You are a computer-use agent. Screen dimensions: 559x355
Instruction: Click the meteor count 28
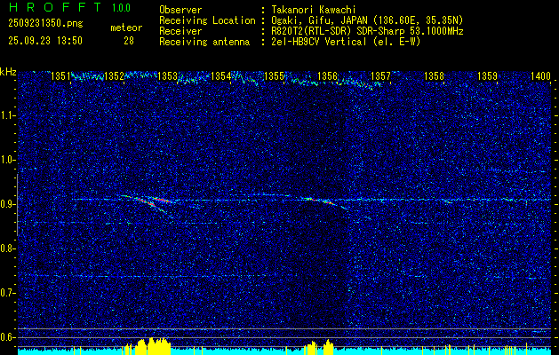coord(129,41)
